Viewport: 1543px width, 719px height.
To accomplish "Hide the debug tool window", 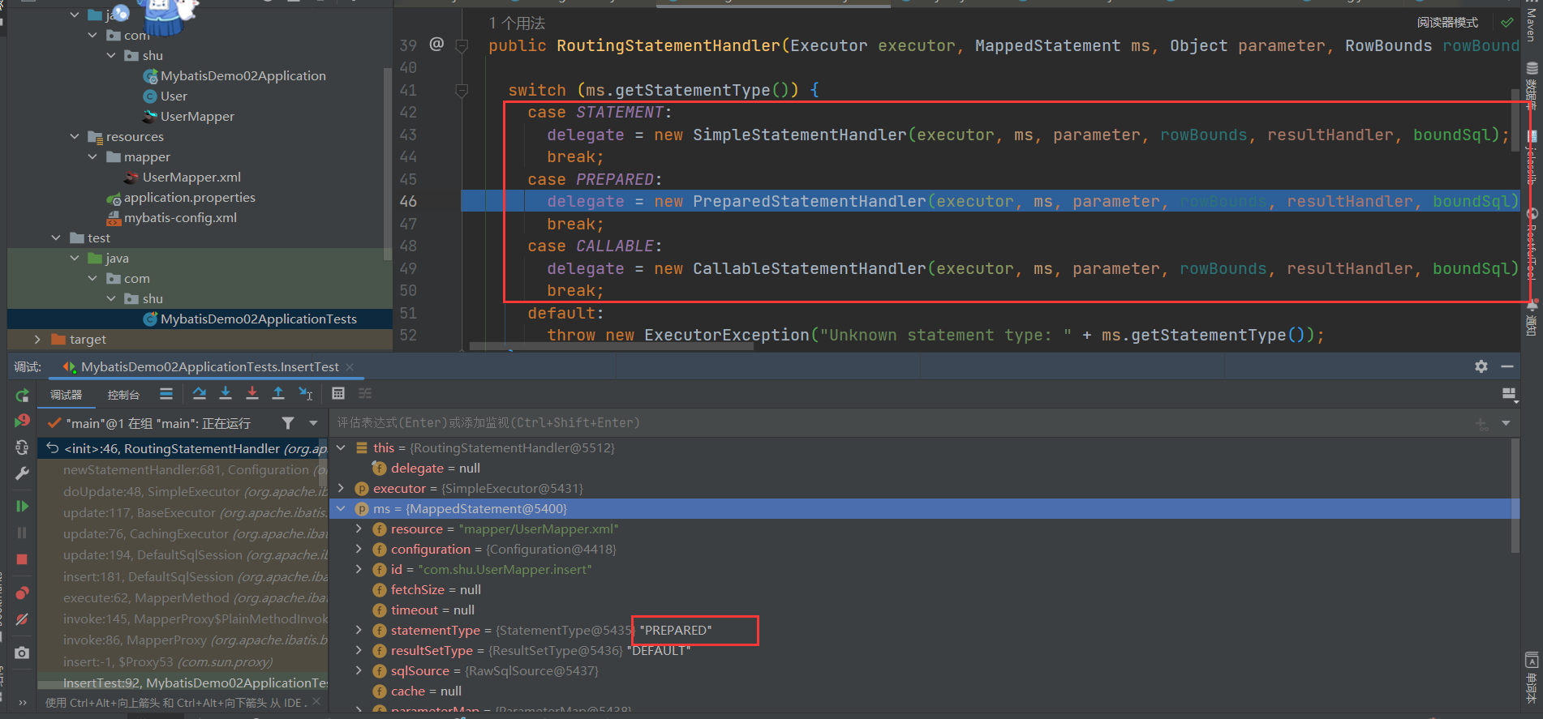I will point(1507,366).
